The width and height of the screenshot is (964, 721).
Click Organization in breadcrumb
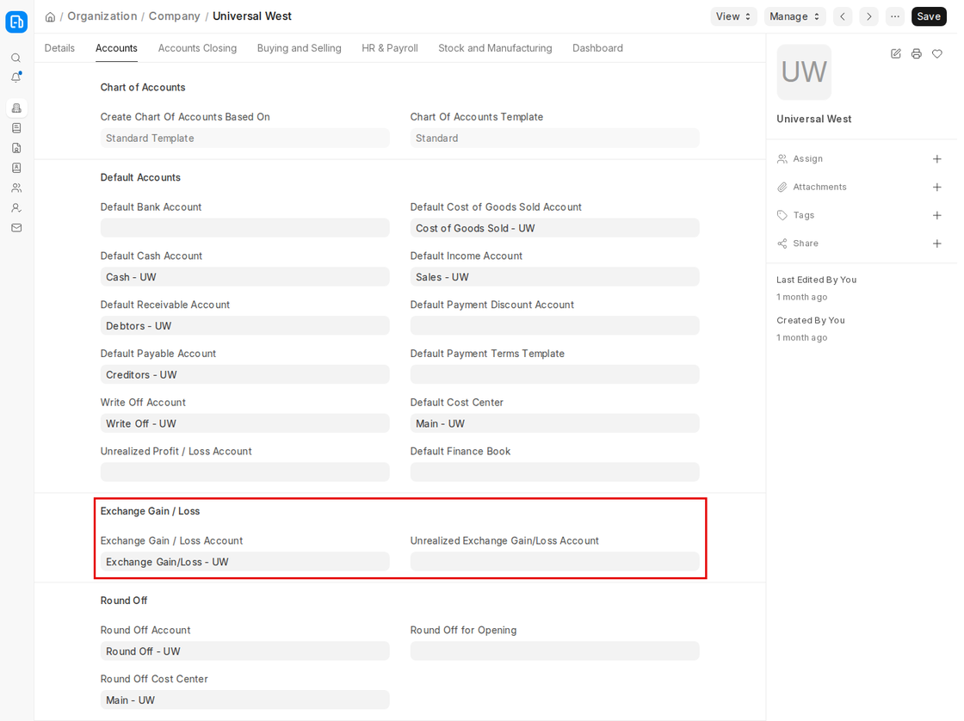(x=102, y=16)
